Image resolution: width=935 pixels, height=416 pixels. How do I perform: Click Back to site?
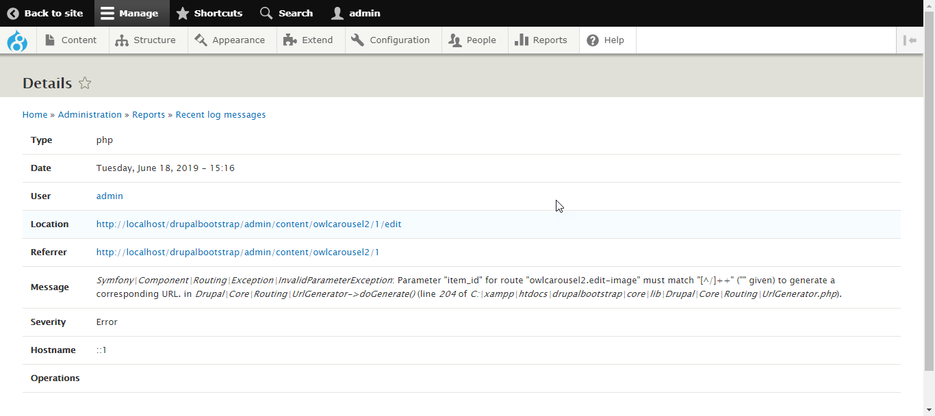pyautogui.click(x=45, y=13)
